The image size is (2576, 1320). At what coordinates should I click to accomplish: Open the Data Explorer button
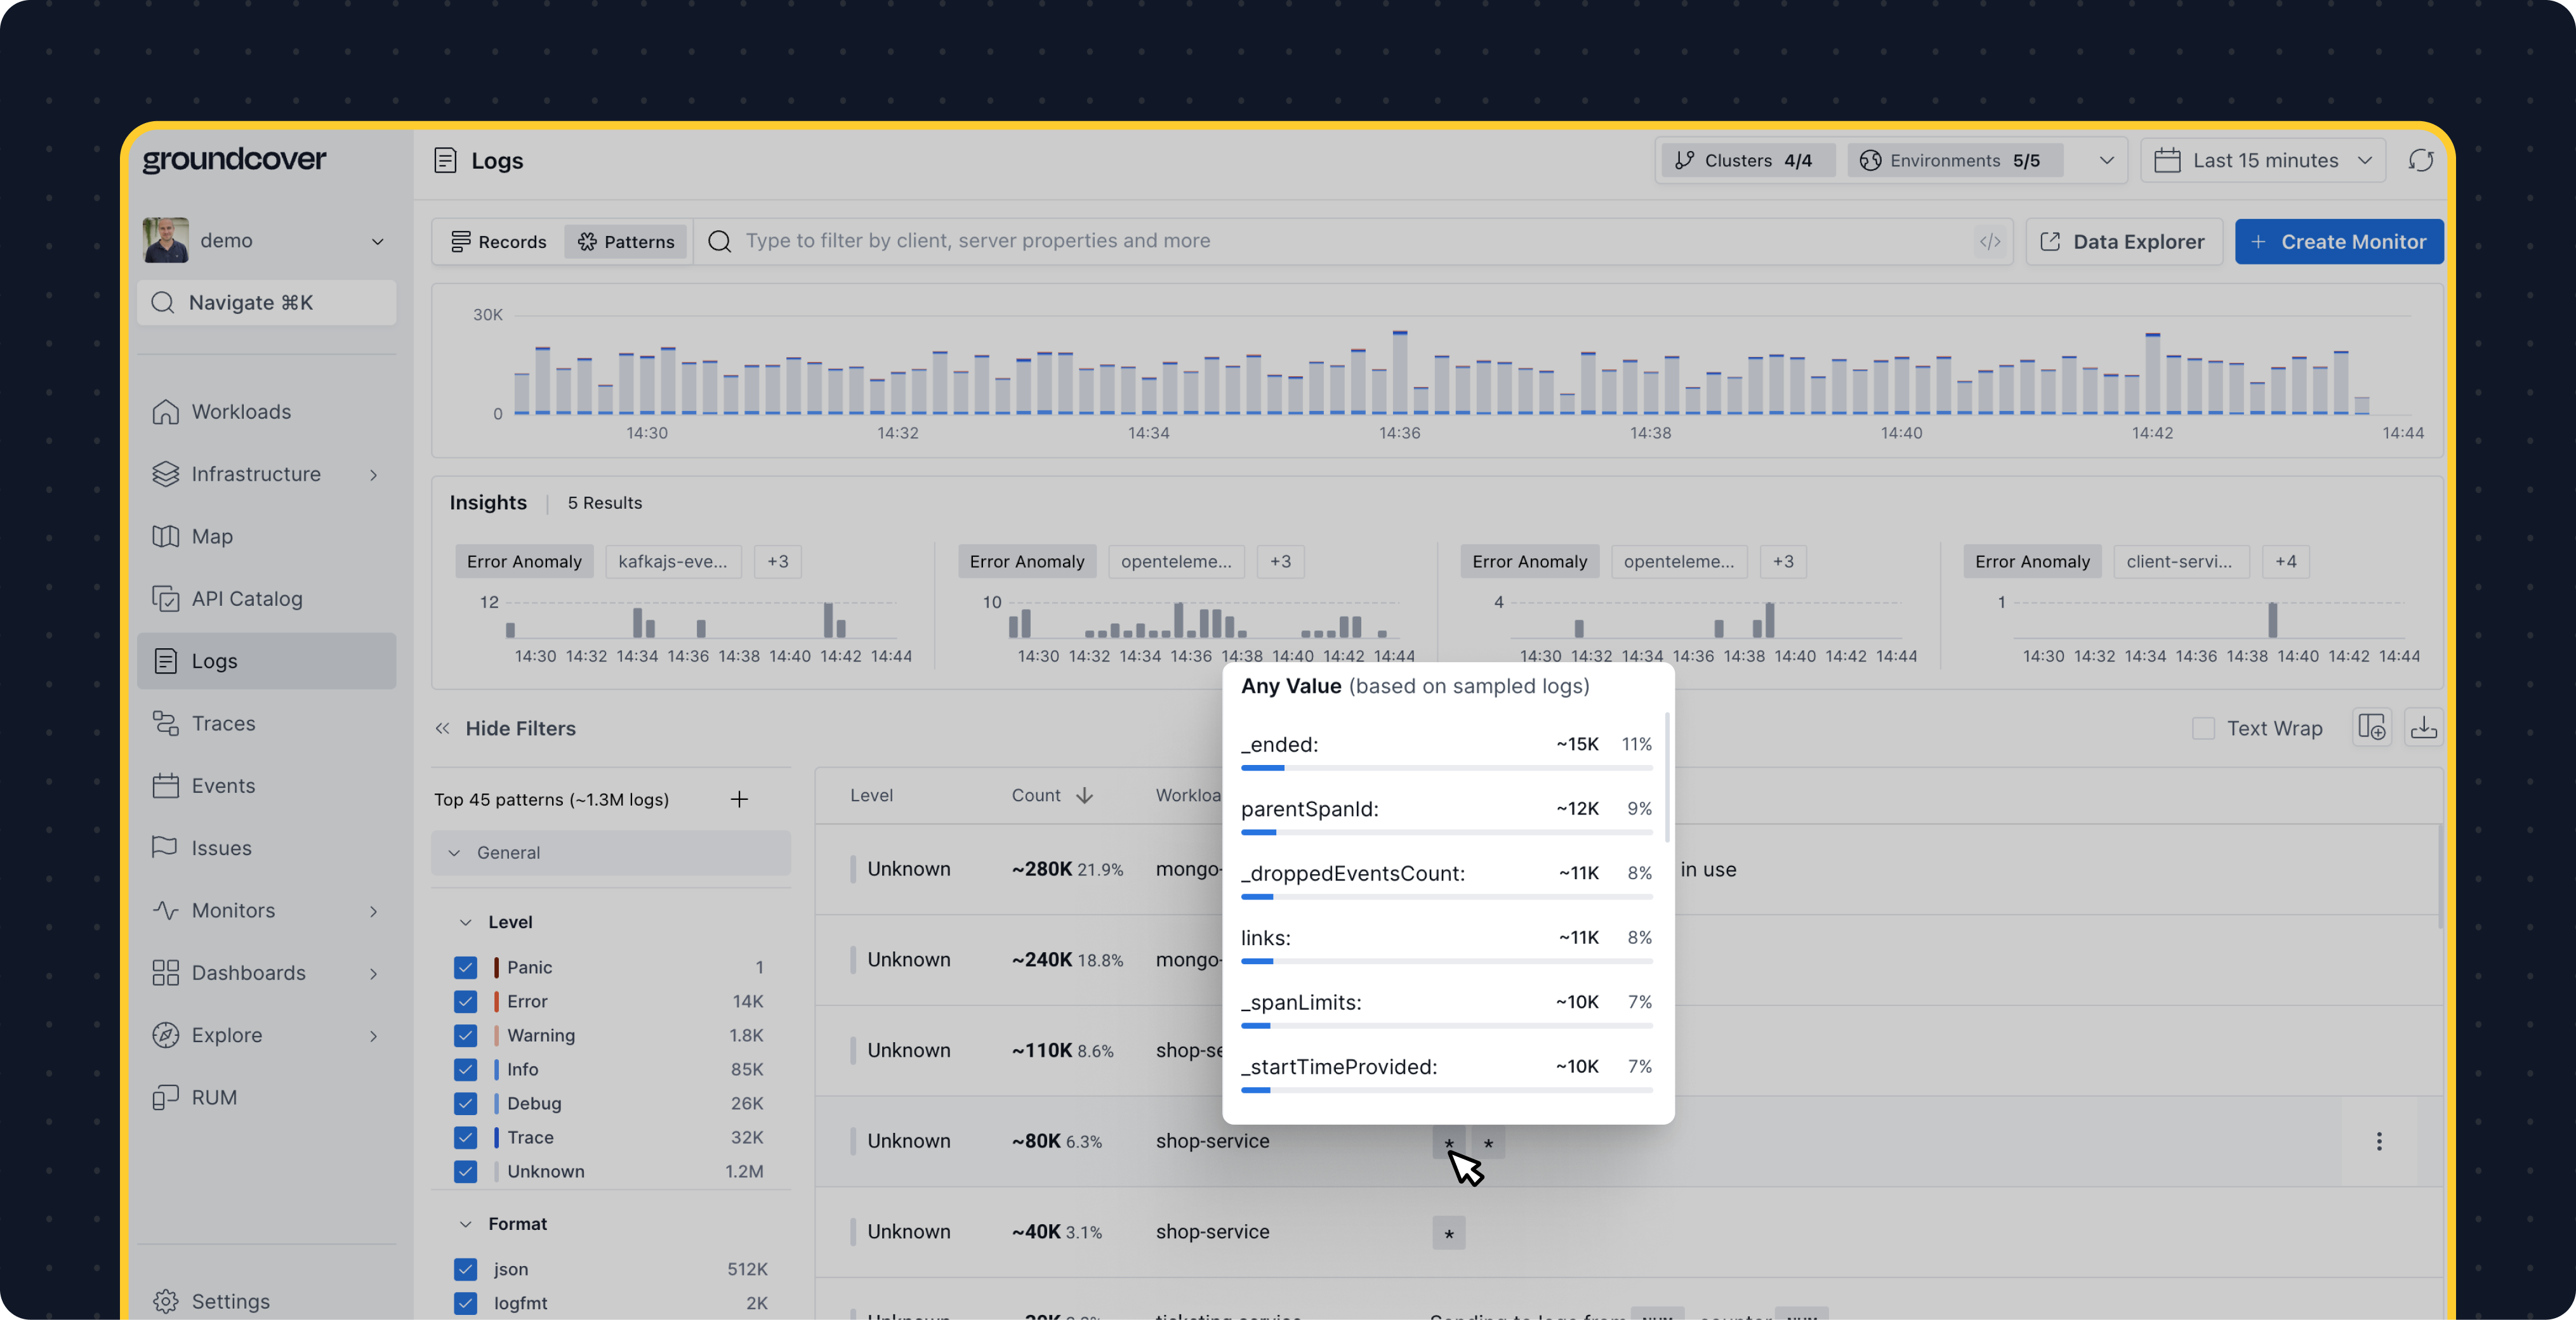pos(2123,242)
